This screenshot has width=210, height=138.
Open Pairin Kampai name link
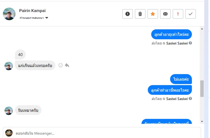pos(32,11)
